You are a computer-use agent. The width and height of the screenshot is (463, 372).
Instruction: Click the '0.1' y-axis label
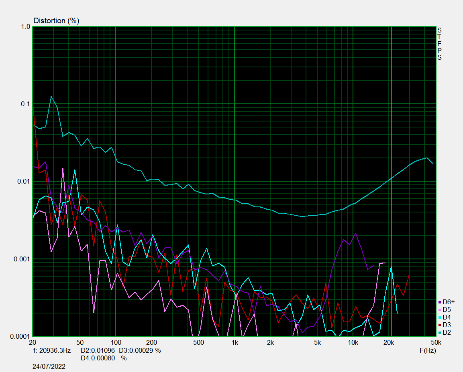tap(26, 104)
